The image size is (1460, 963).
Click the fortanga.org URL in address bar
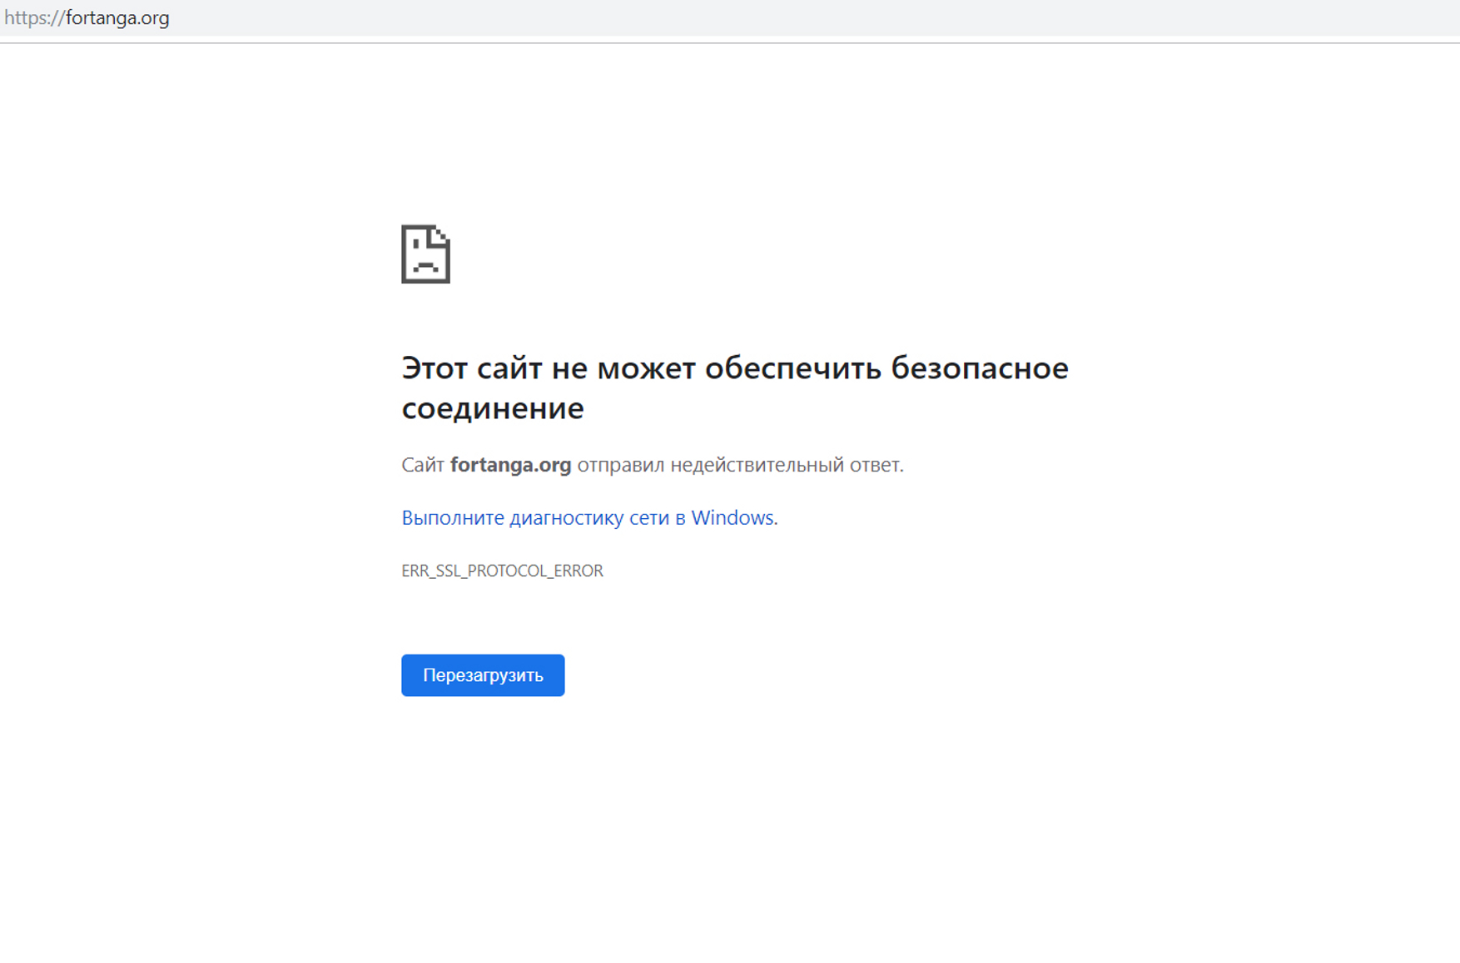point(117,18)
